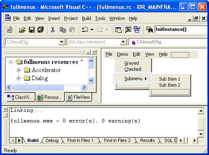Click the document system icon beside File menu

click(x=8, y=18)
